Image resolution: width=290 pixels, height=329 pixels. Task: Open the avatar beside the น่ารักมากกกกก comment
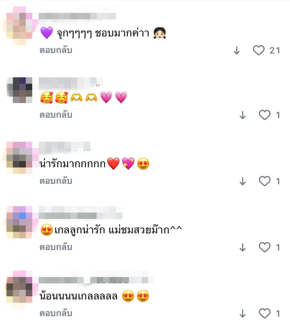(x=19, y=158)
